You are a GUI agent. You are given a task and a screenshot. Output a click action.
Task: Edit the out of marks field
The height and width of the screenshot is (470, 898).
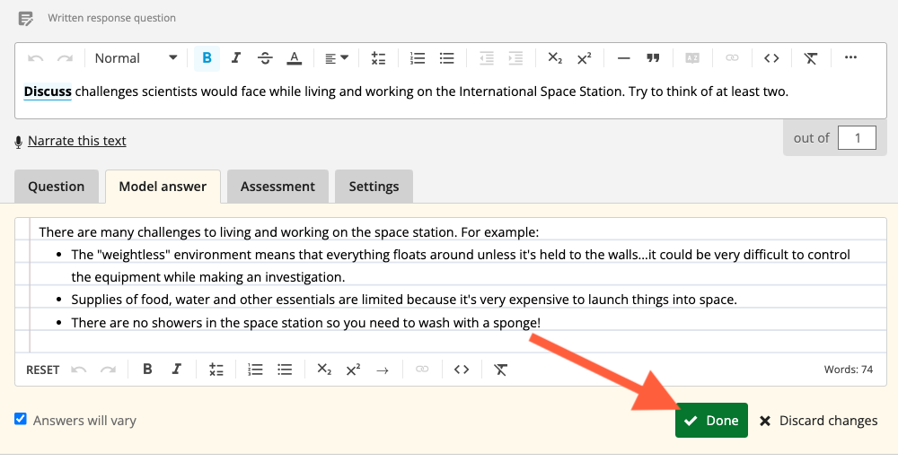(857, 138)
